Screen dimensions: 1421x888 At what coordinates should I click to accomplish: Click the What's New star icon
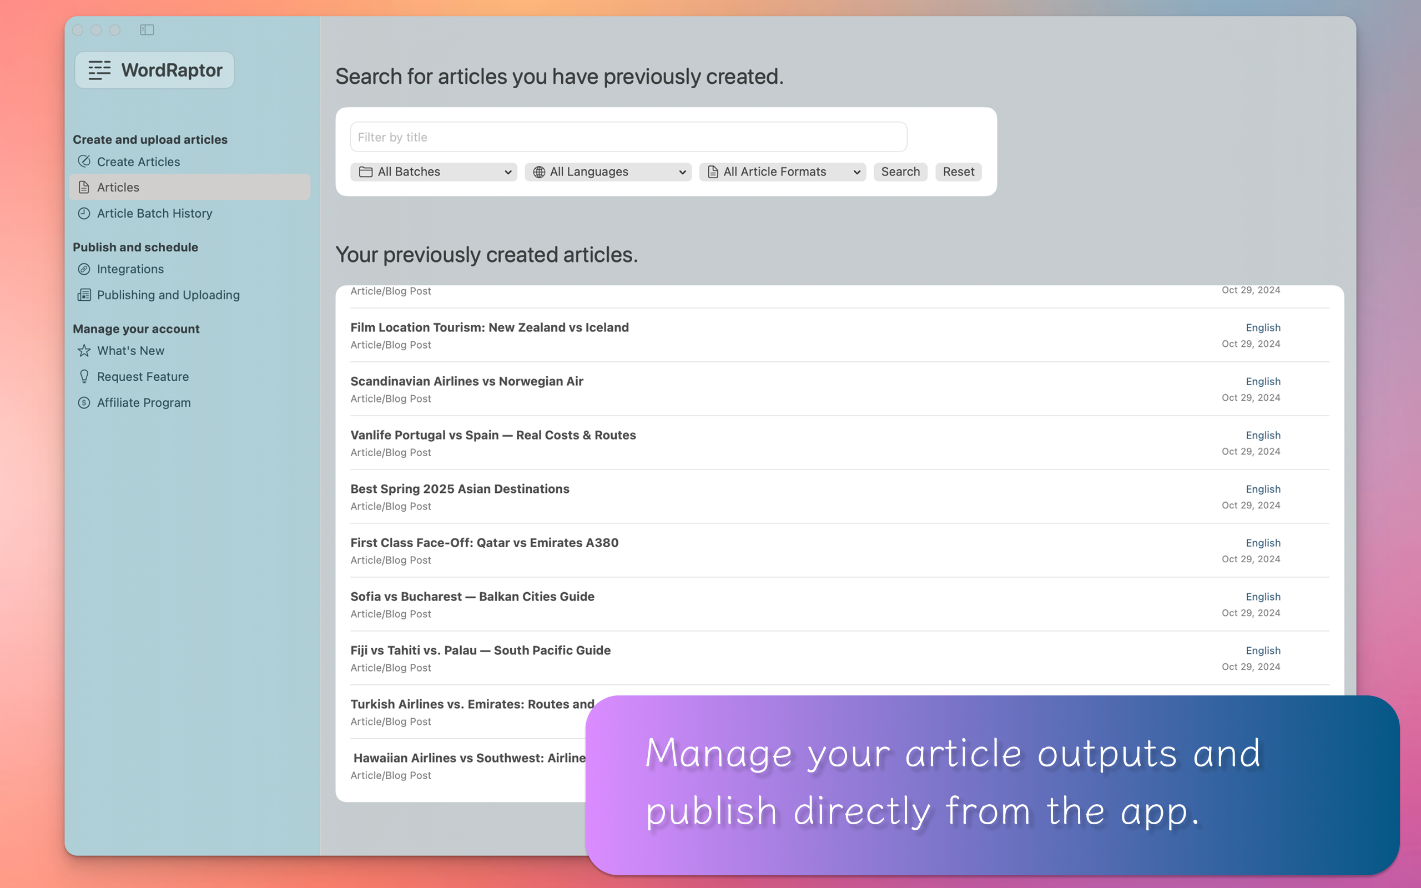[x=84, y=351]
